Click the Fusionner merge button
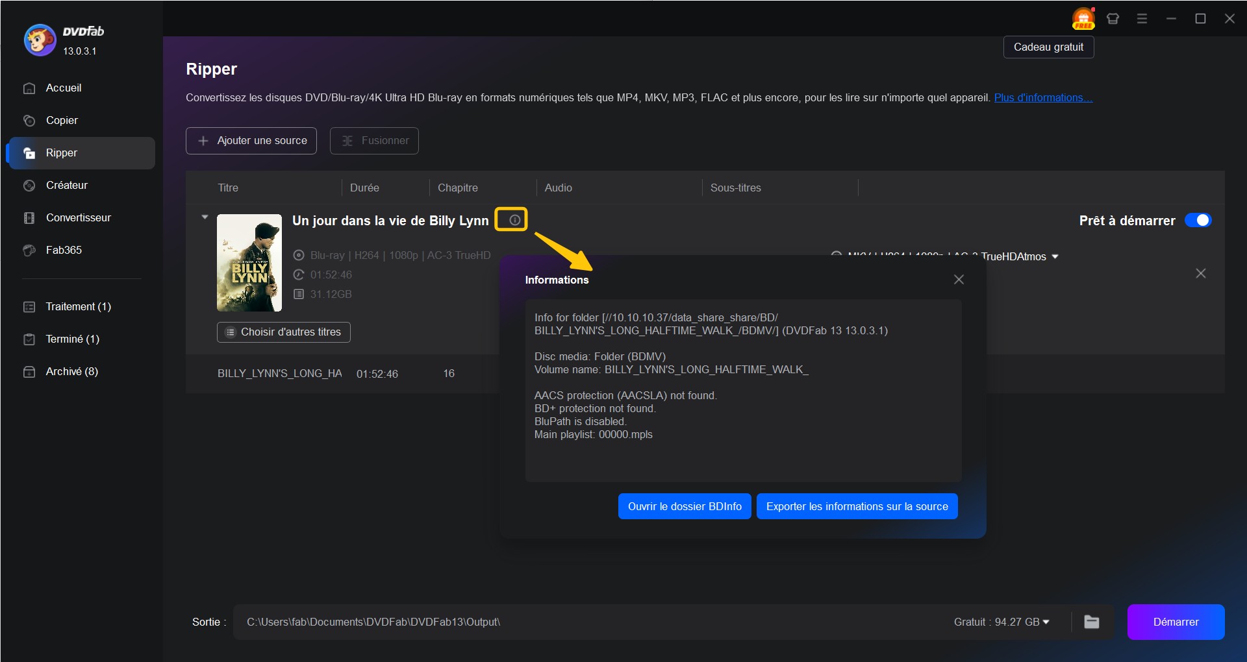The image size is (1247, 662). [x=374, y=141]
